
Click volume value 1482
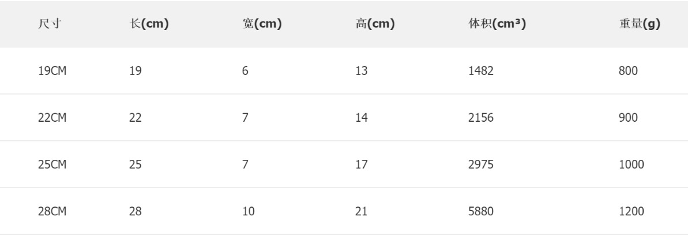(480, 72)
